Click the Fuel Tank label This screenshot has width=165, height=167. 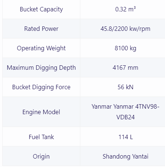coord(41,137)
